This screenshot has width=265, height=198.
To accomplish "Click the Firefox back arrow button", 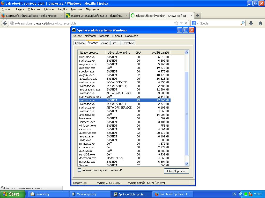I will (x=5, y=23).
